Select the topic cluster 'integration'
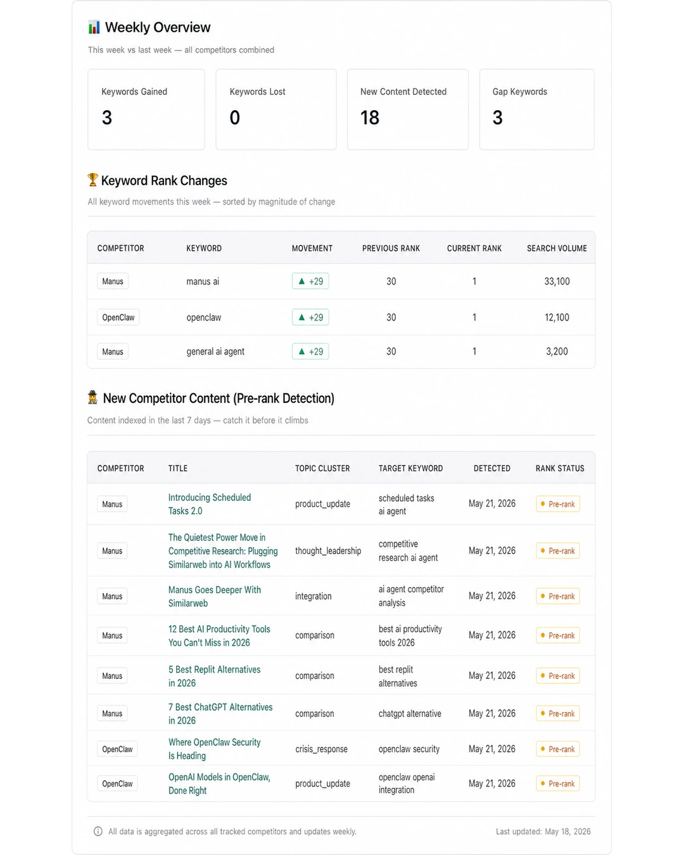Screen dimensions: 684x855 tap(313, 597)
